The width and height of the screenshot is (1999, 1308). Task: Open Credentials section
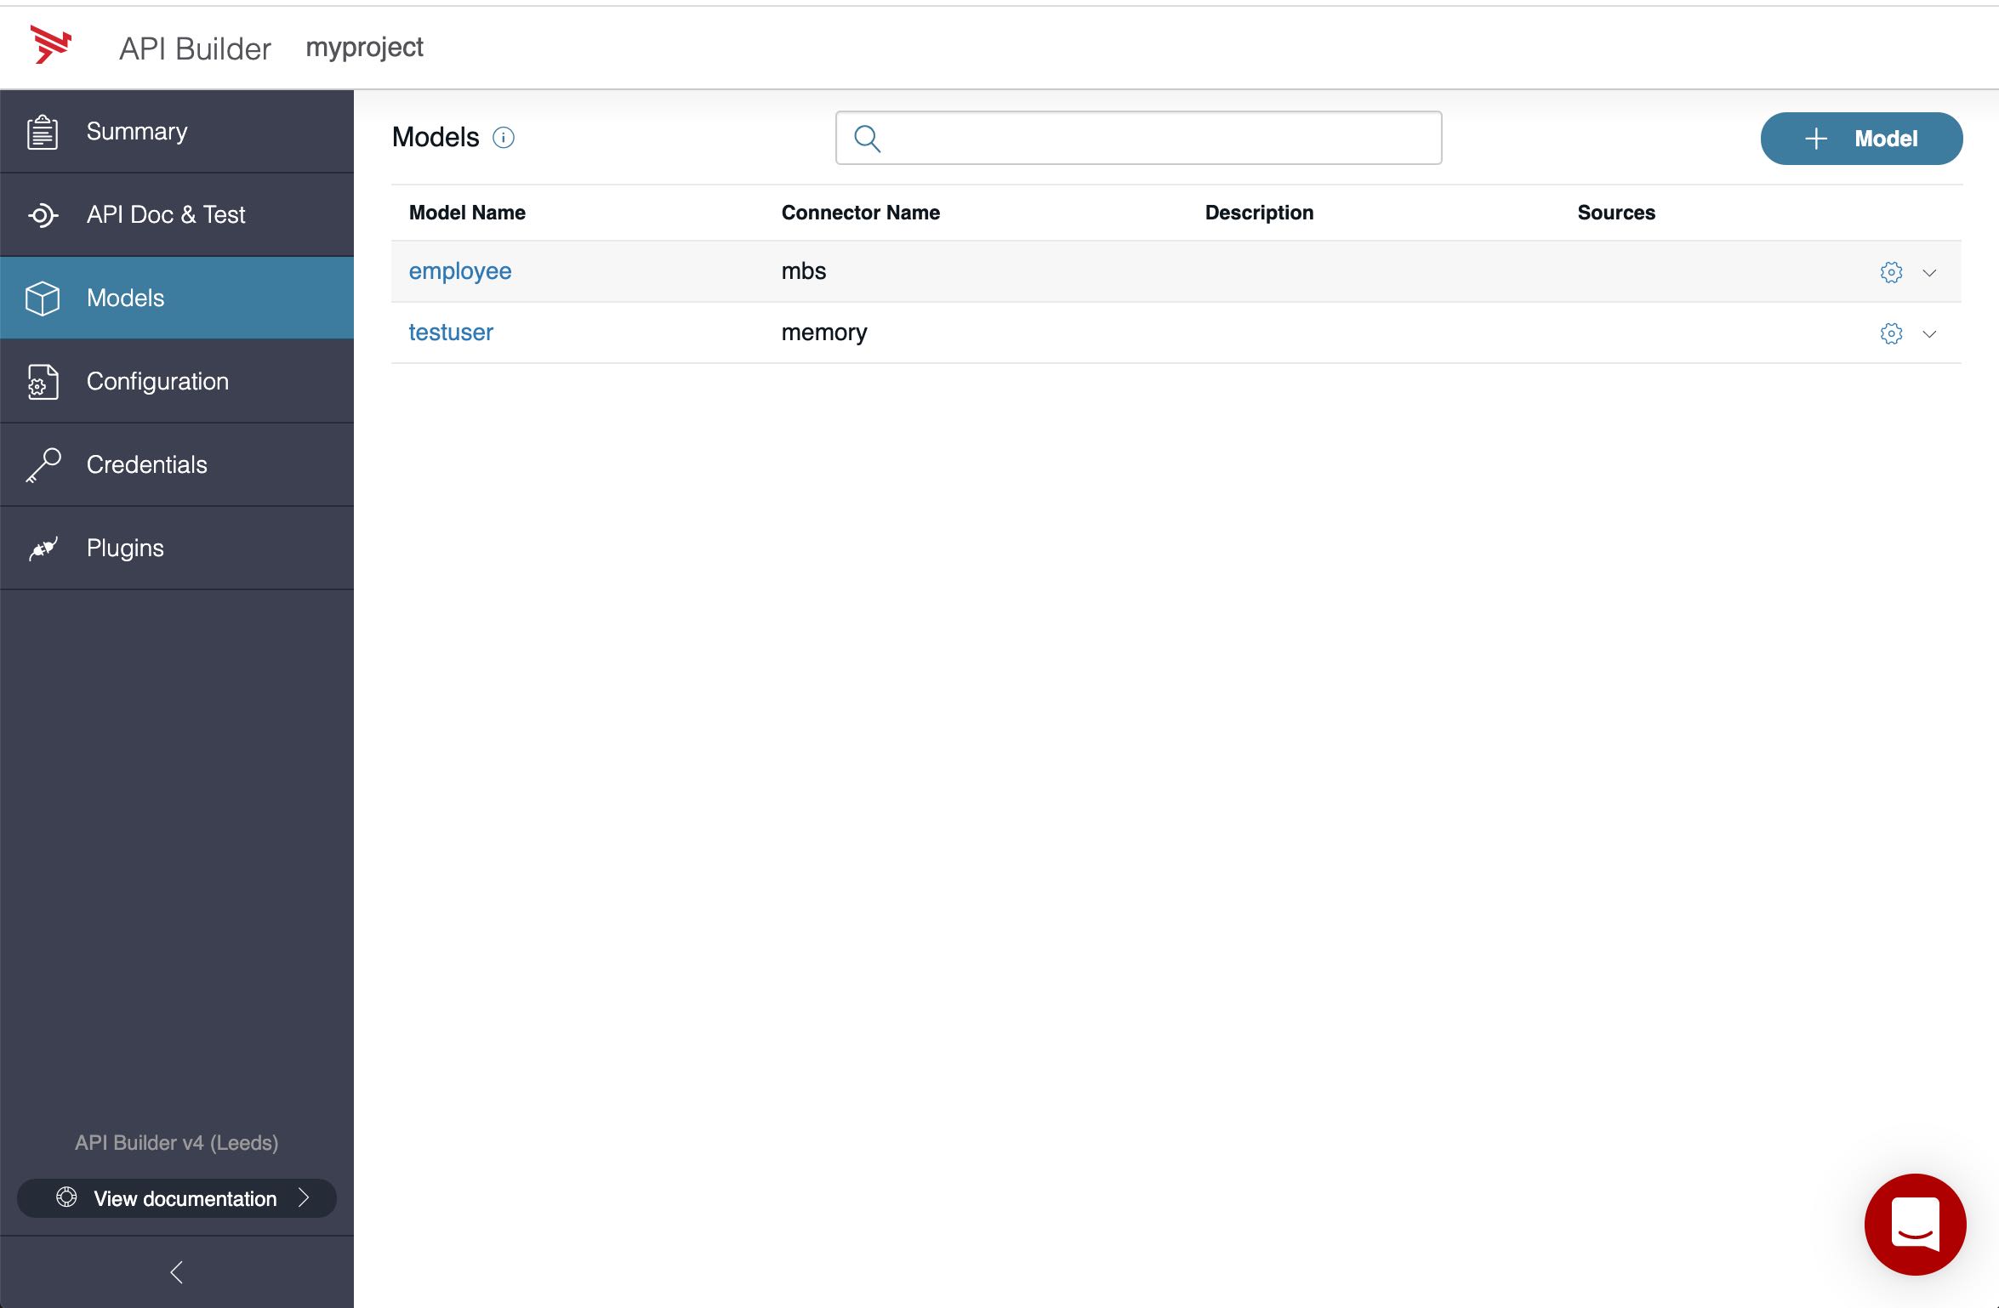[x=177, y=465]
